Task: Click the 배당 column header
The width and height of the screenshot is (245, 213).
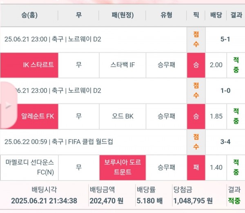Action: pyautogui.click(x=216, y=15)
